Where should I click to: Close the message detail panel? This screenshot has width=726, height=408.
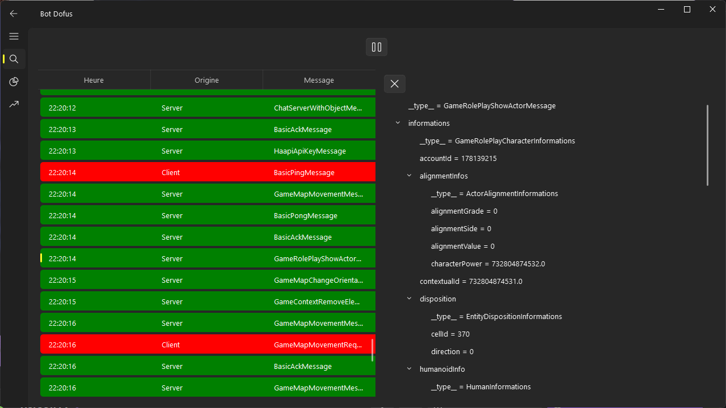[x=395, y=84]
